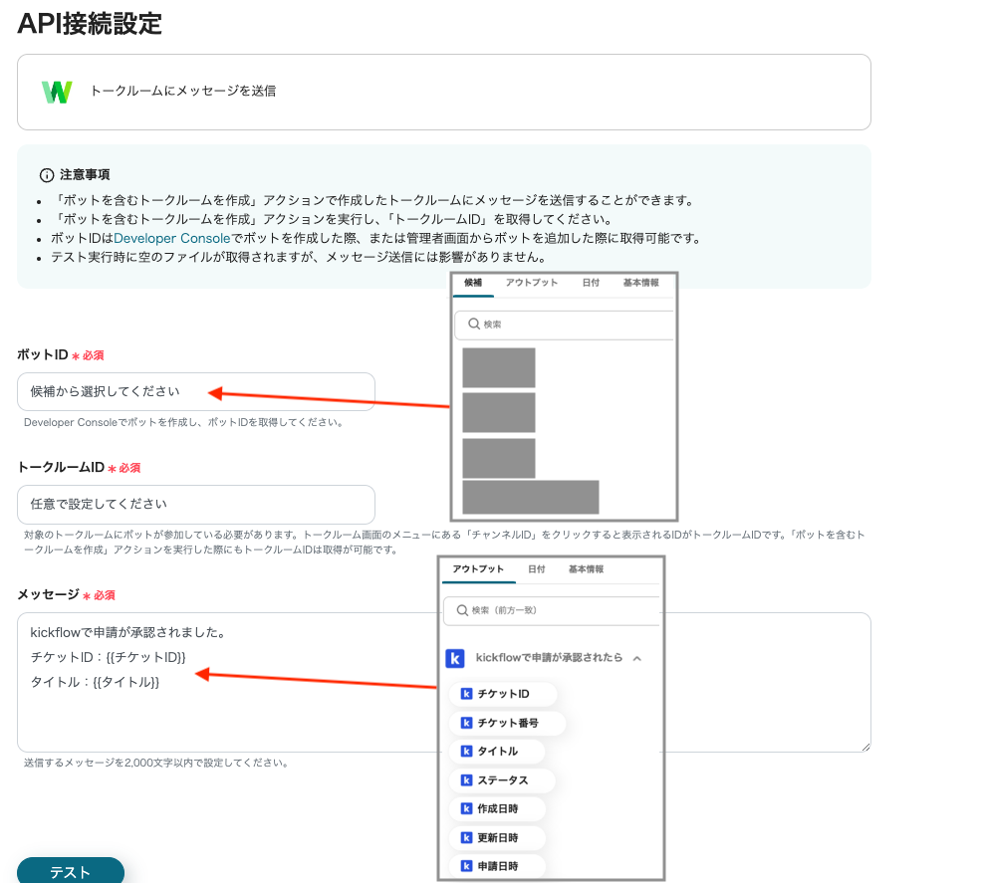Image resolution: width=986 pixels, height=883 pixels.
Task: Open 基本情報 tab in lower popup
Action: (586, 569)
